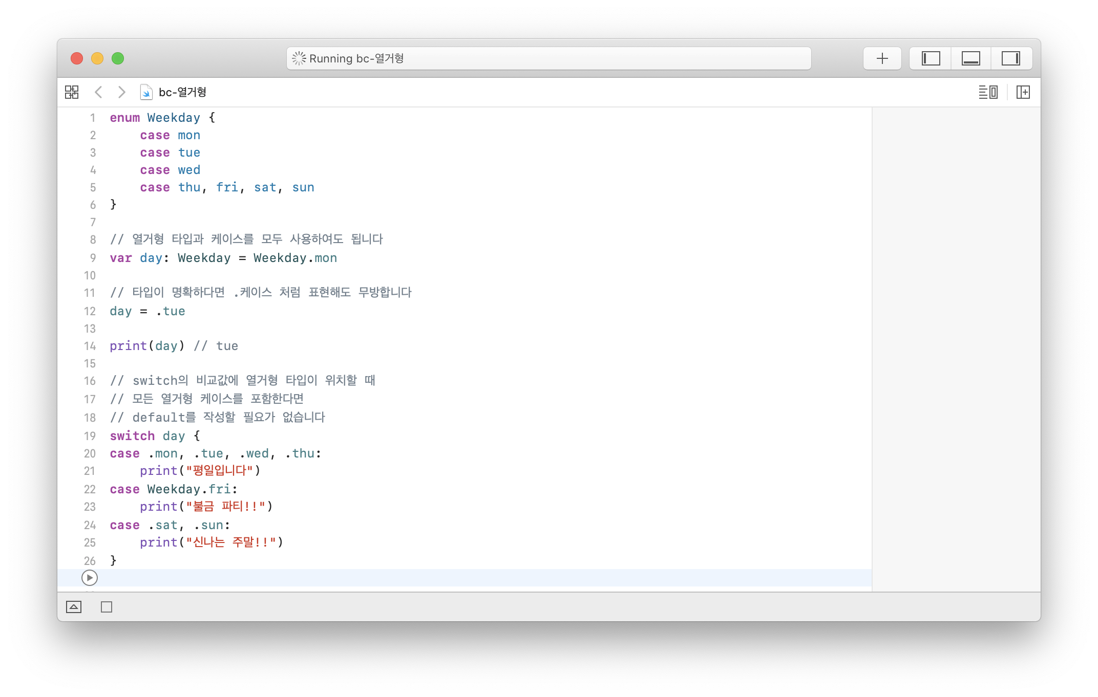The image size is (1098, 697).
Task: Toggle the right inspector panel
Action: pos(1010,58)
